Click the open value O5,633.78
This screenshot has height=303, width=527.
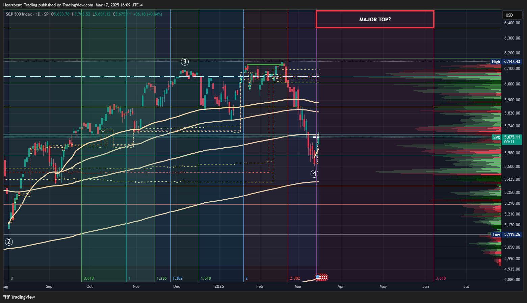(60, 14)
